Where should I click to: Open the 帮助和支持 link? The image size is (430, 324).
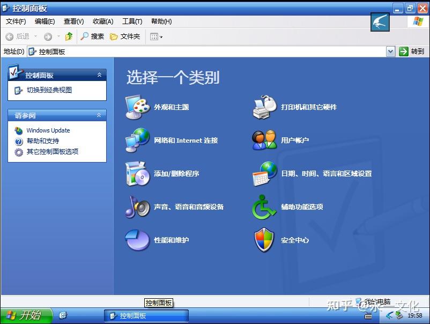point(43,141)
